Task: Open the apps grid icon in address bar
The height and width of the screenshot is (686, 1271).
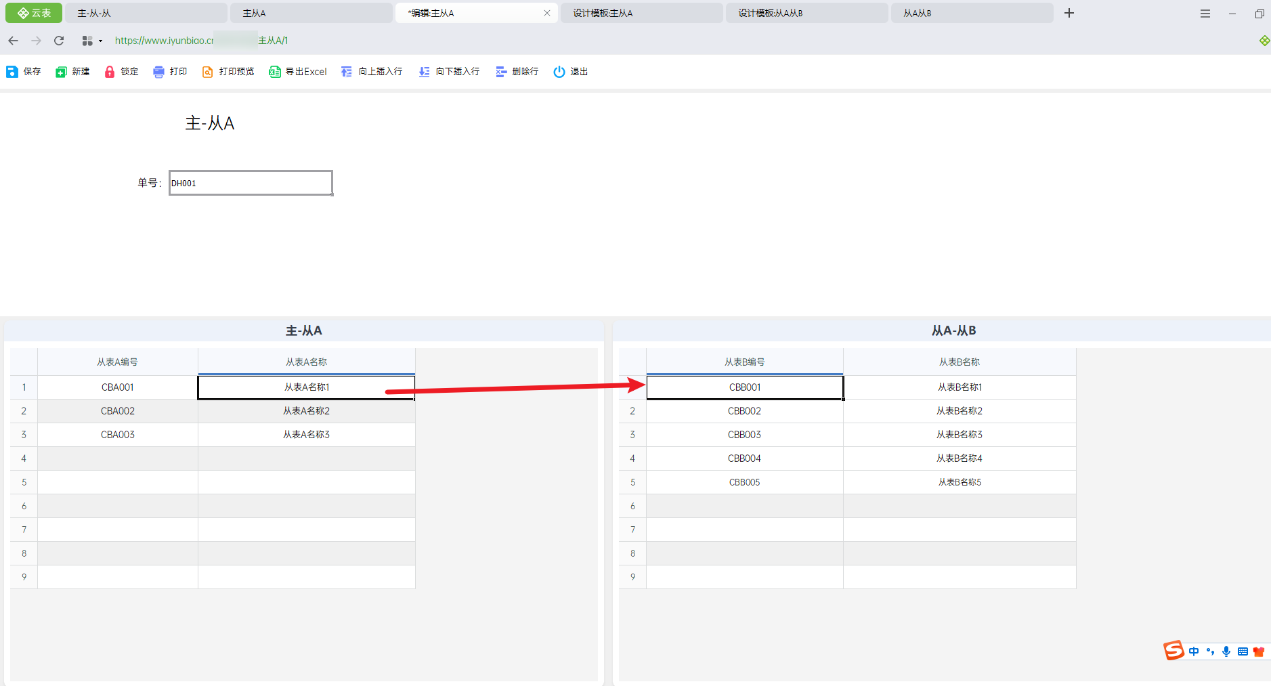Action: tap(87, 41)
